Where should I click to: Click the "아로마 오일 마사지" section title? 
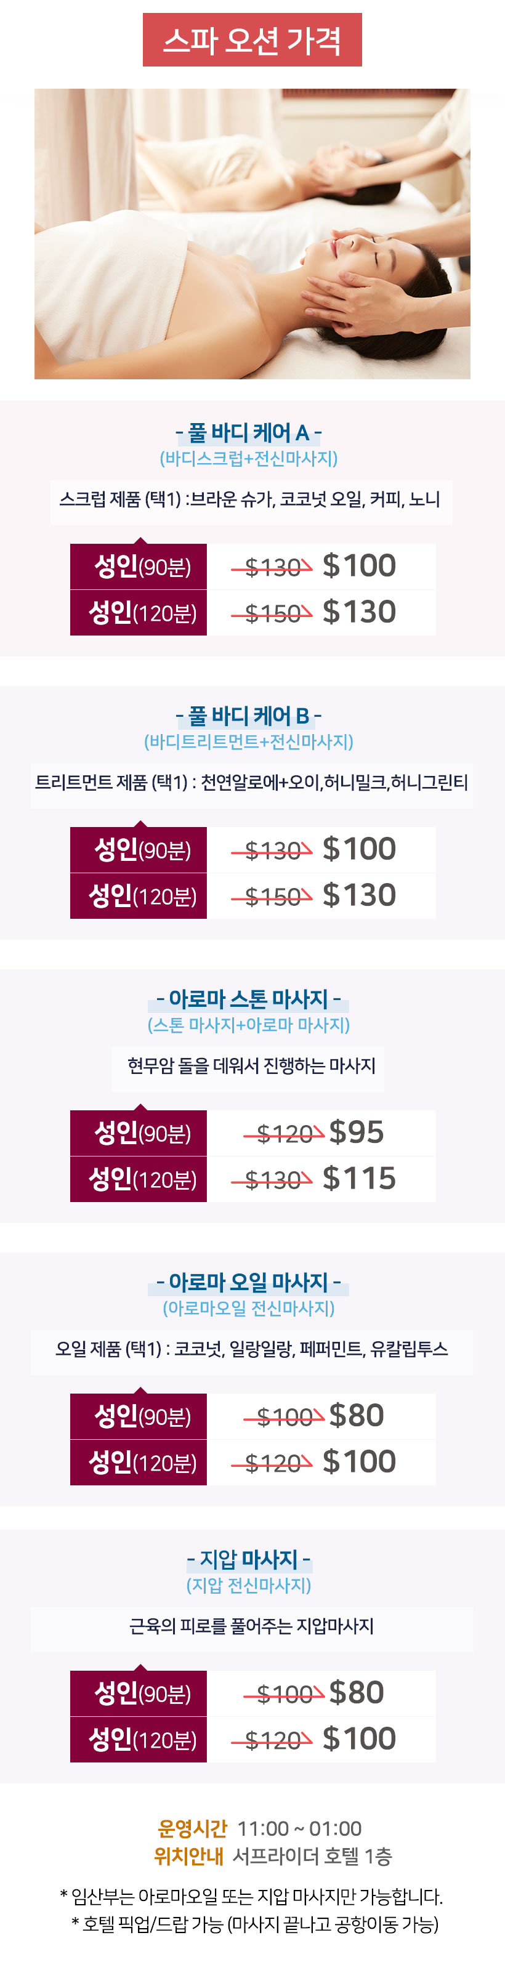(248, 1282)
